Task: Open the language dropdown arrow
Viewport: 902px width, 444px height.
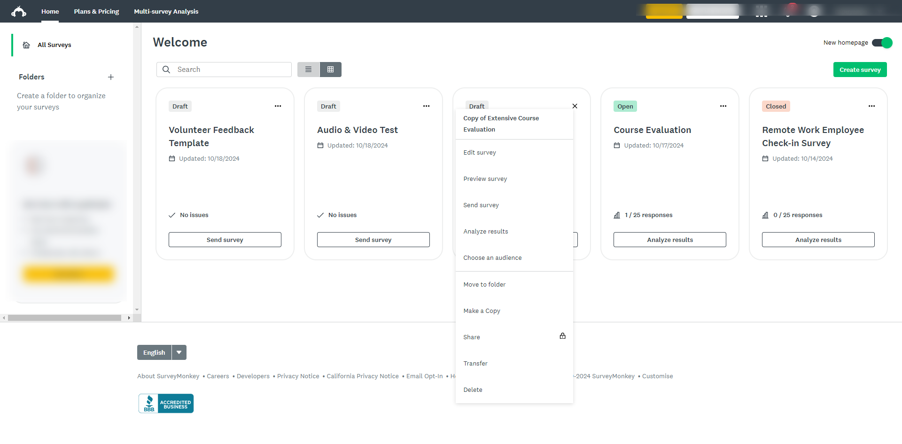Action: [179, 352]
